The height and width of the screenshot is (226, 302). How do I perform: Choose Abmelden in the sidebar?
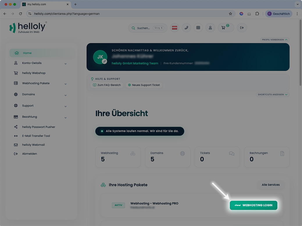(x=29, y=153)
